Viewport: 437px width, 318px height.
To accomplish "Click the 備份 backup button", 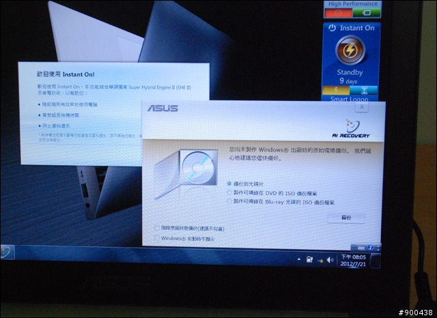I will pos(346,218).
